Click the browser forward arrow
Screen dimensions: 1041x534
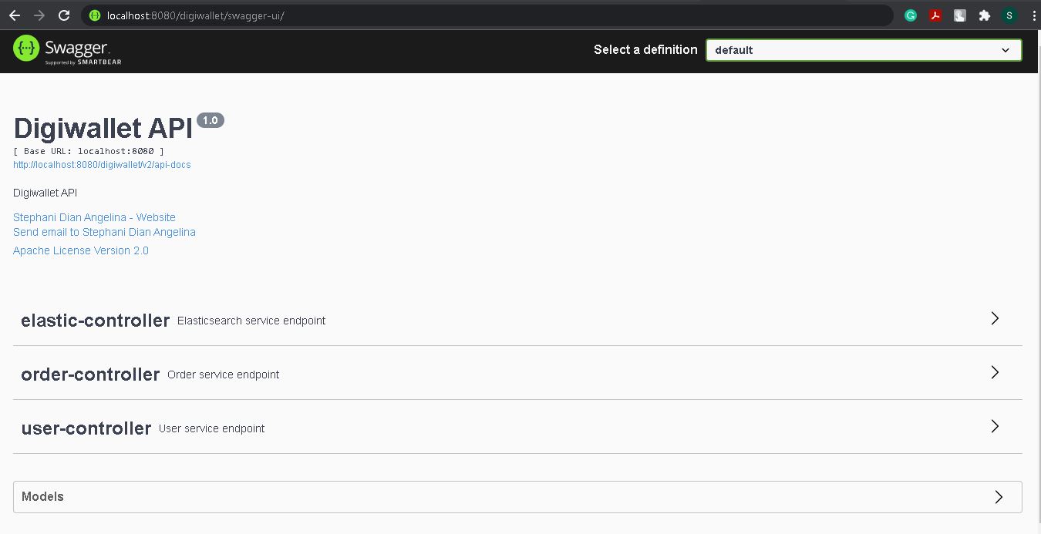[39, 15]
